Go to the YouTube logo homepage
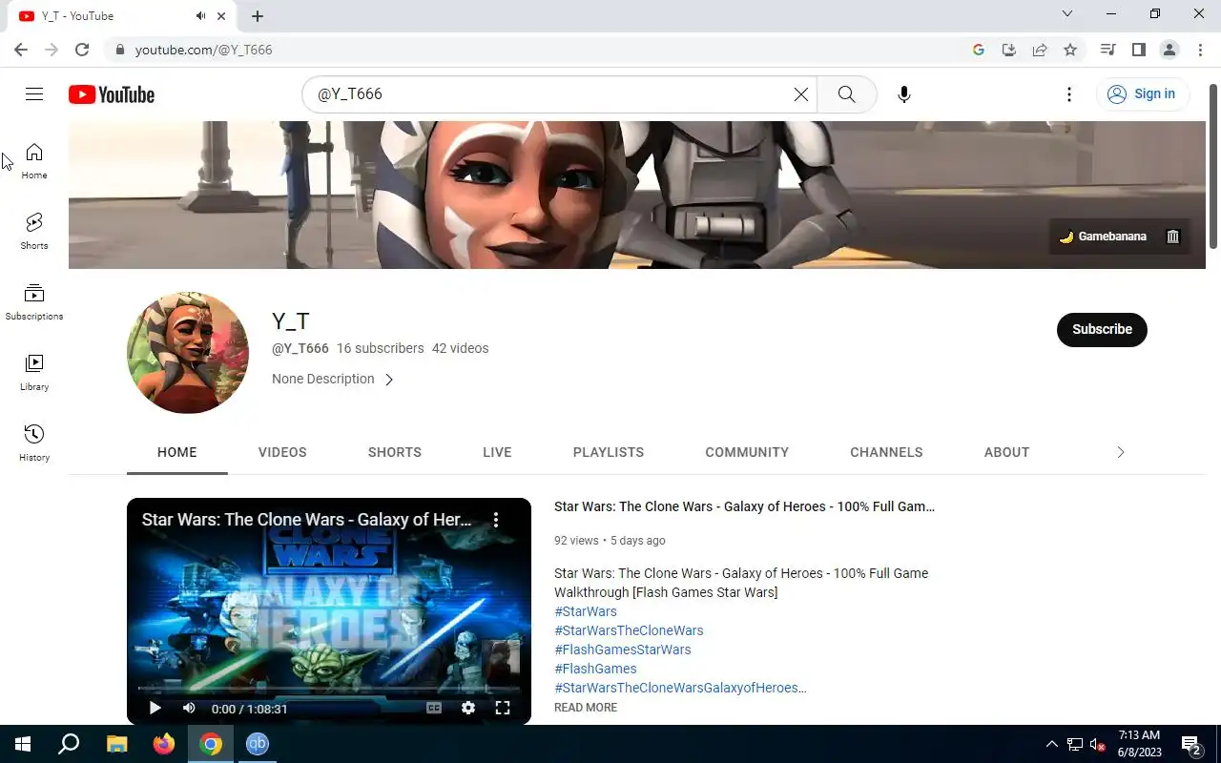Image resolution: width=1221 pixels, height=763 pixels. pyautogui.click(x=112, y=94)
